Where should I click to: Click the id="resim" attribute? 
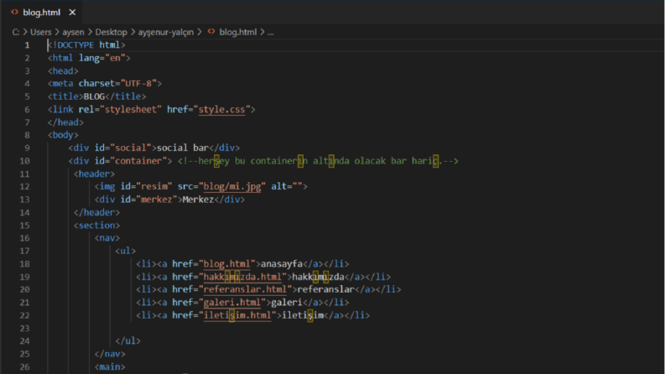[x=146, y=186]
